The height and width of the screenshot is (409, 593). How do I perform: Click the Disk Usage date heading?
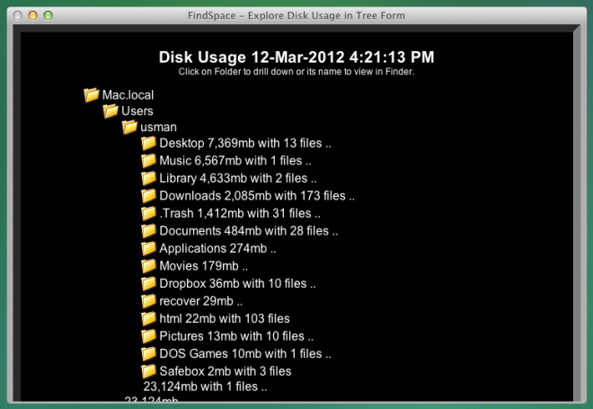coord(296,58)
